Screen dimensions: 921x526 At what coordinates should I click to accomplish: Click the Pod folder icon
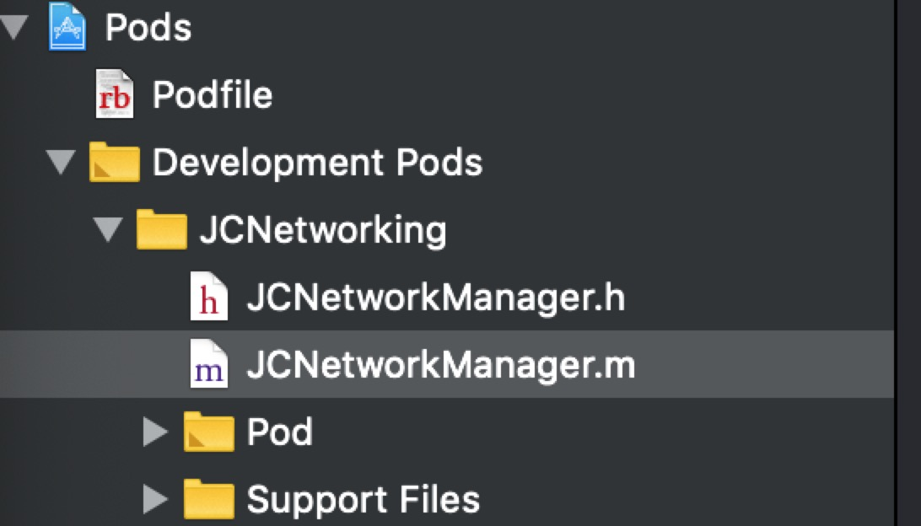208,432
